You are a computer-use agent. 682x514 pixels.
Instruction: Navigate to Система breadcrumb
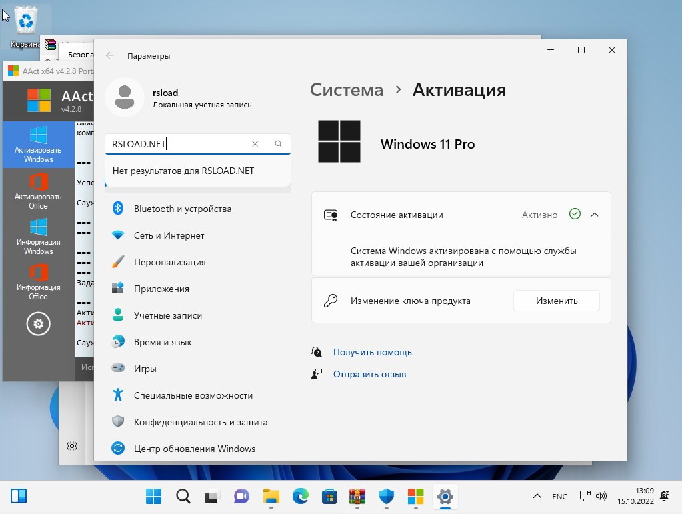point(347,90)
